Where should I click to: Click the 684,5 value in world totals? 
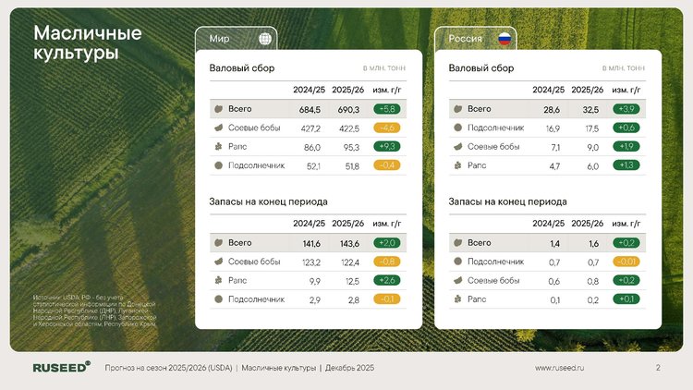click(x=306, y=109)
